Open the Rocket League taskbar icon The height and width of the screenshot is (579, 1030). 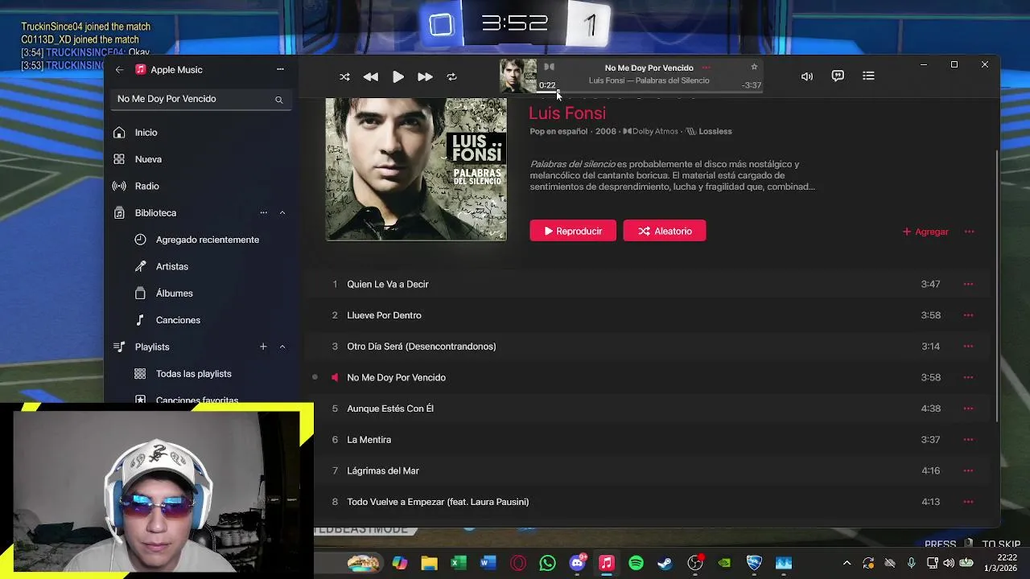point(754,563)
